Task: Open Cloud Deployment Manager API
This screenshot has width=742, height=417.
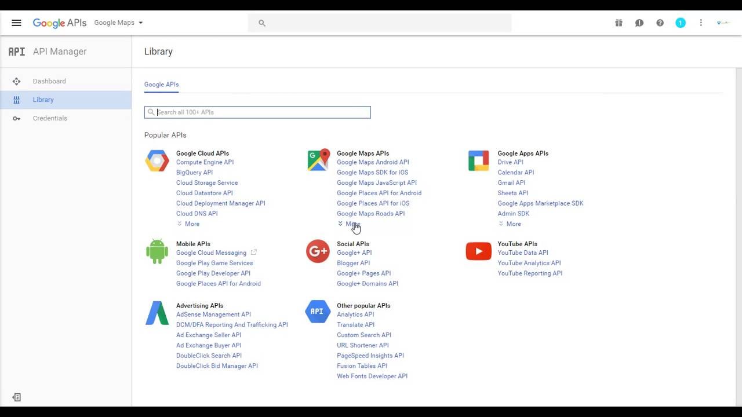Action: coord(220,203)
